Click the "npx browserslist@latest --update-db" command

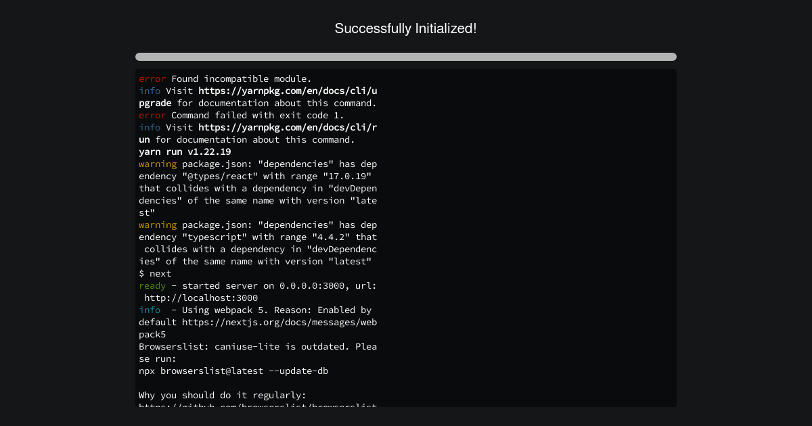(x=233, y=371)
